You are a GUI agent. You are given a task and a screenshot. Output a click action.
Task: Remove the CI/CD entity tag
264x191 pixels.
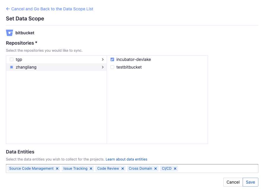pyautogui.click(x=175, y=169)
